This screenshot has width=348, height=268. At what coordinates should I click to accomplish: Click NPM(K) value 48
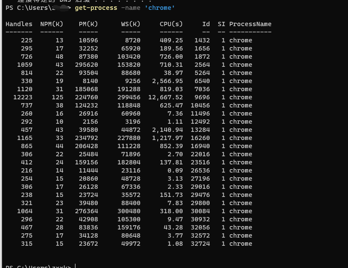point(59,57)
